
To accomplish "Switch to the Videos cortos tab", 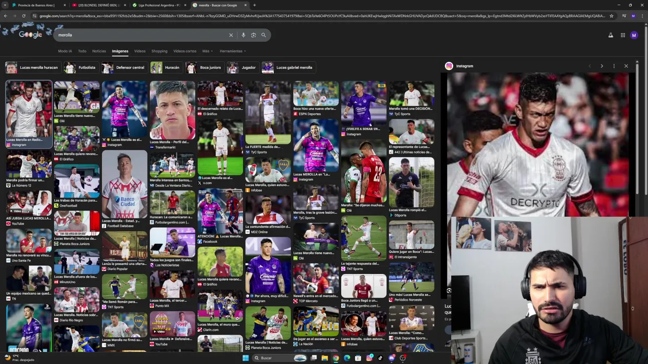I will 185,51.
